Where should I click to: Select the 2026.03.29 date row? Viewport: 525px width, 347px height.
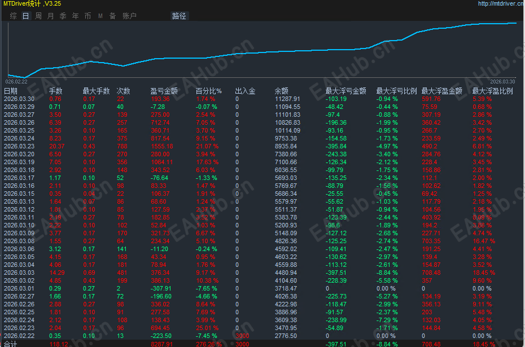(x=19, y=107)
